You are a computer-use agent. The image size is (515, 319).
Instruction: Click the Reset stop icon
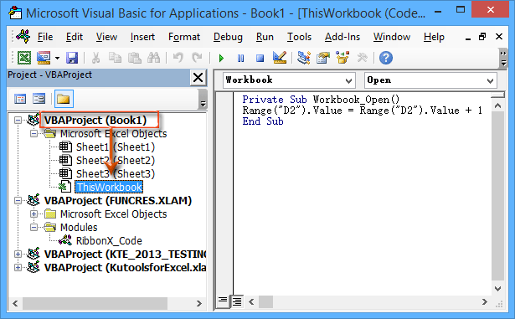(x=260, y=59)
